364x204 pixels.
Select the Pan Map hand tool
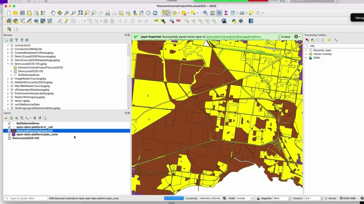coord(53,13)
